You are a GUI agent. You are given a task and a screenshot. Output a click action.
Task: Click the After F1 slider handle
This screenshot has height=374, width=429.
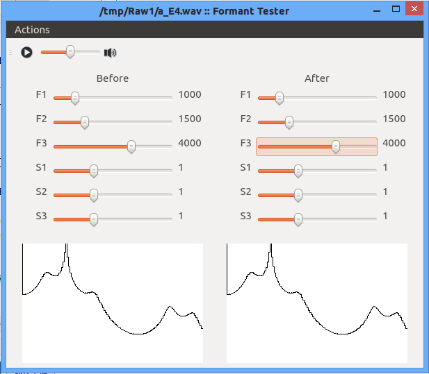click(x=280, y=99)
